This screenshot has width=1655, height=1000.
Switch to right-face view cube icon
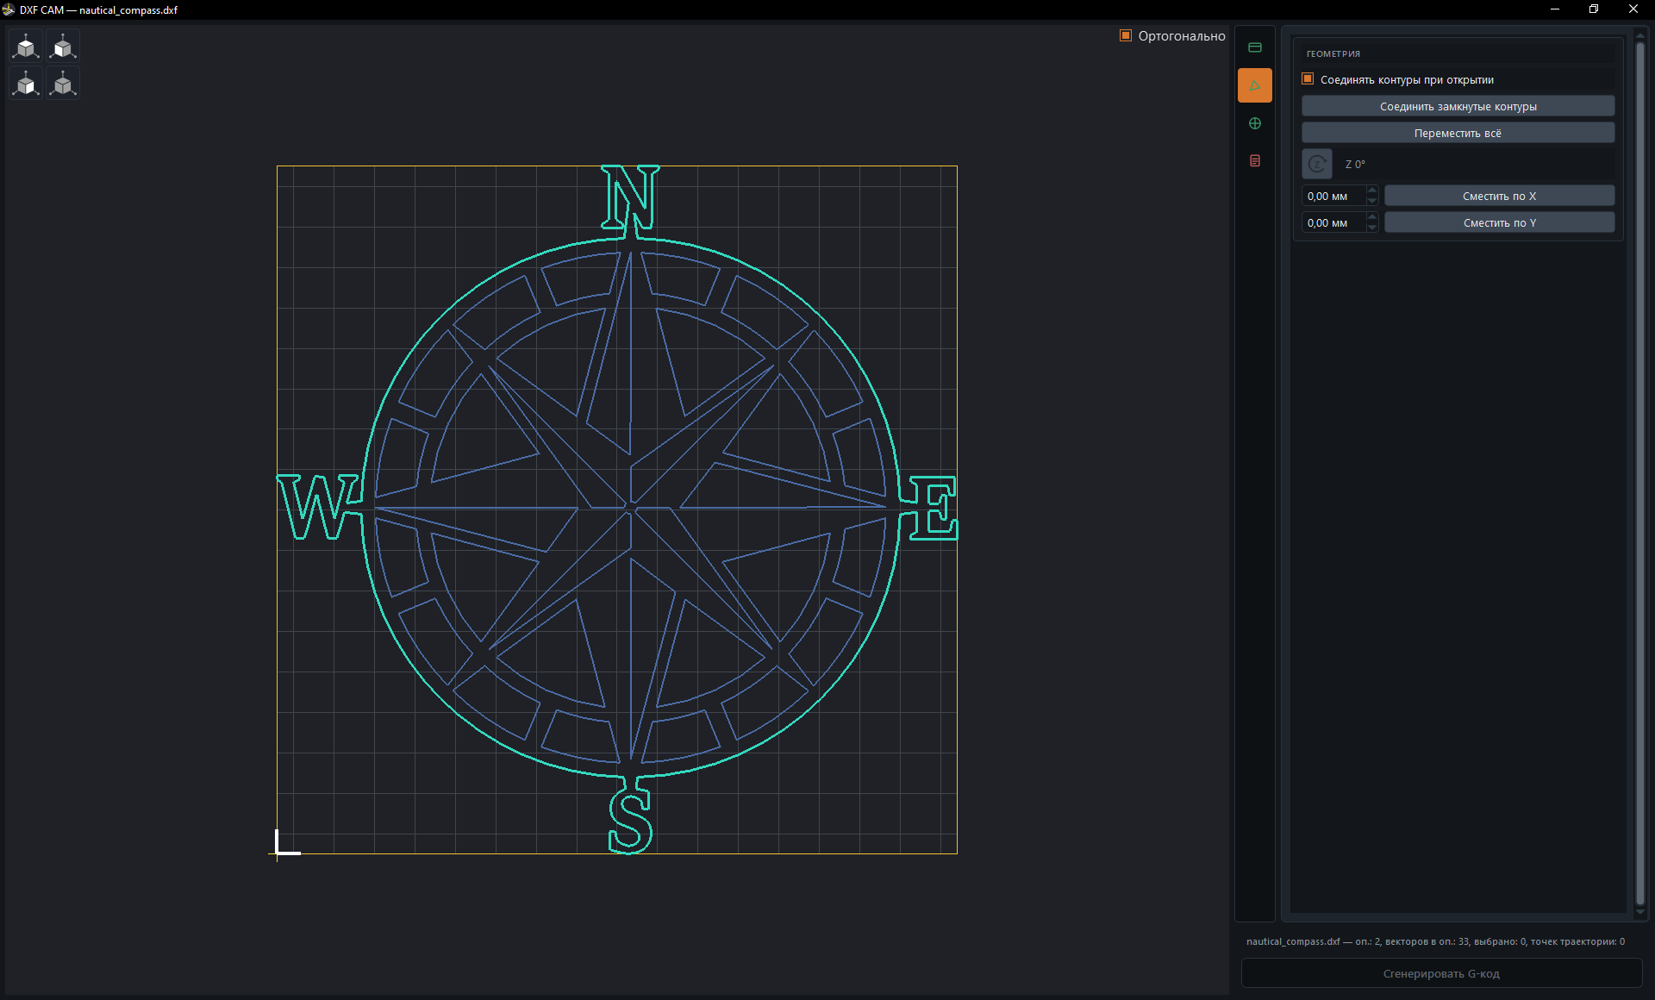click(26, 83)
